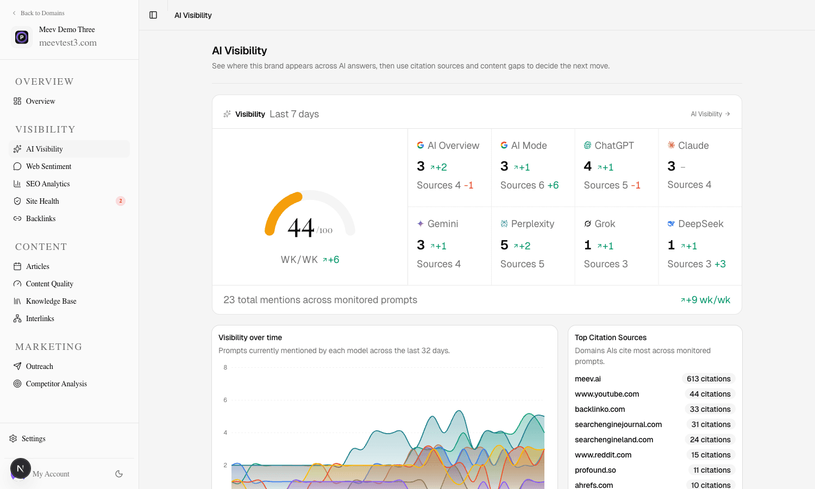Screen dimensions: 815x489
Task: Click the Google icon beside AI Overview
Action: [x=421, y=145]
